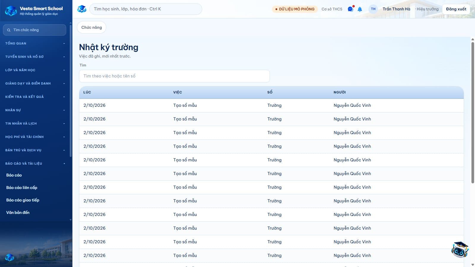Image resolution: width=475 pixels, height=267 pixels.
Task: Click the NGƯỜI column header
Action: [x=340, y=92]
